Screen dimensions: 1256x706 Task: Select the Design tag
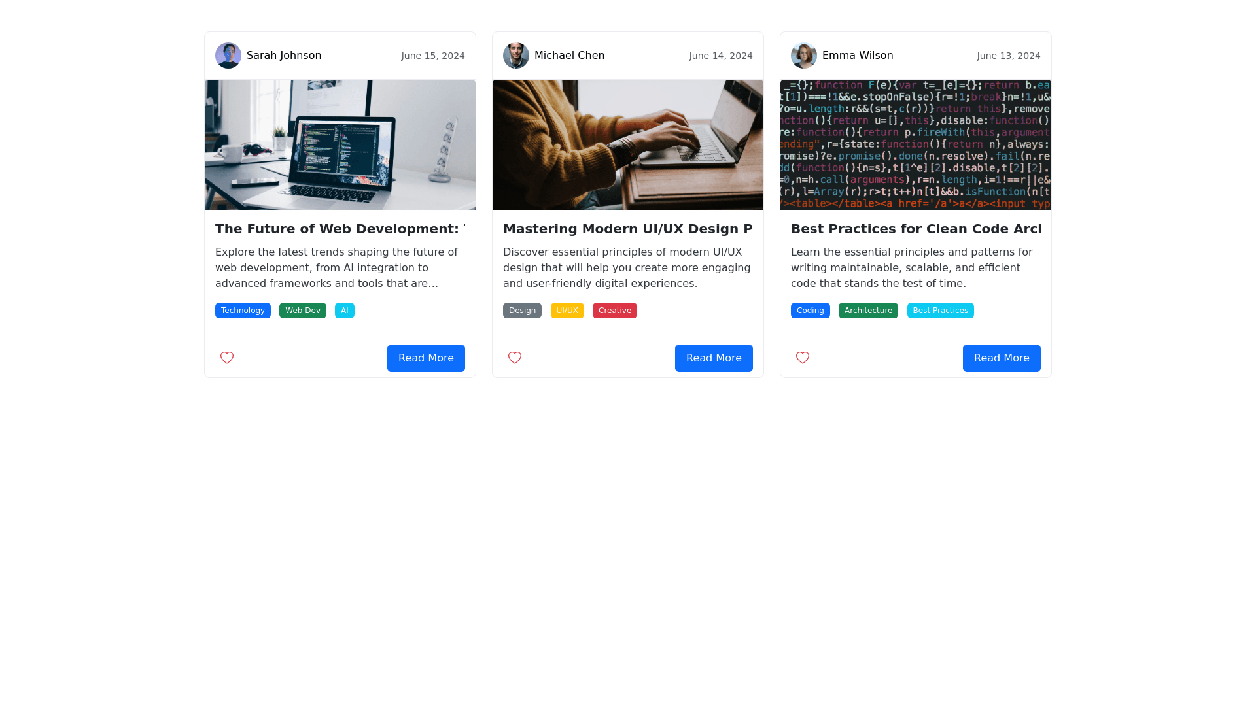pos(522,311)
